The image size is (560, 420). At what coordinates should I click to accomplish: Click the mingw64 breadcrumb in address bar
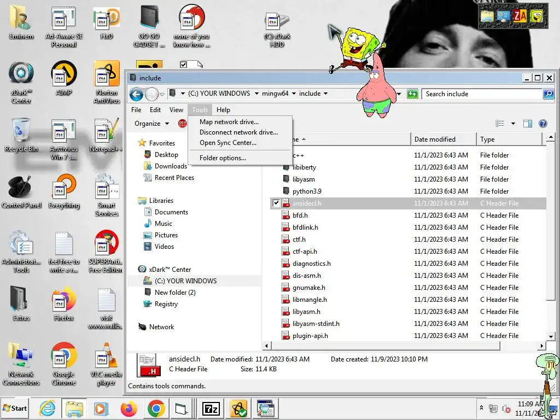click(x=275, y=94)
